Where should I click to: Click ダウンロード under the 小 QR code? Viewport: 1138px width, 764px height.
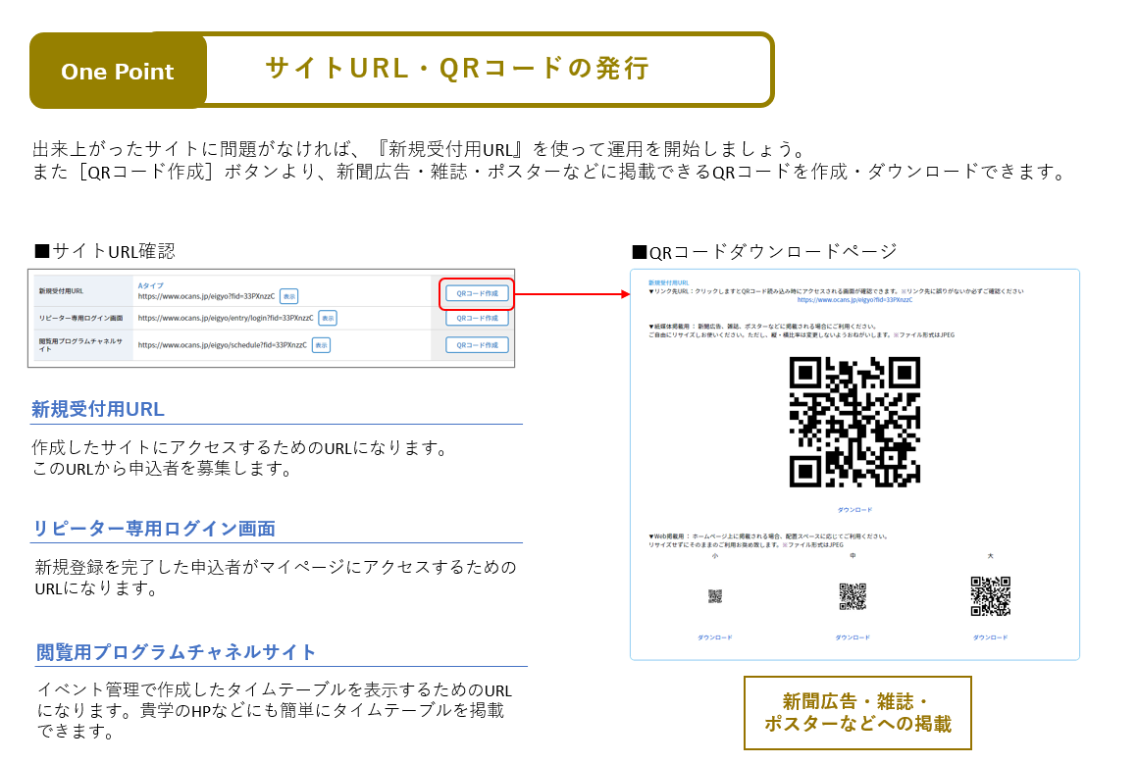[715, 637]
